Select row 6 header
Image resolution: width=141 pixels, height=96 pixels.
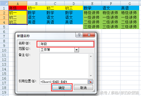coord(4,31)
